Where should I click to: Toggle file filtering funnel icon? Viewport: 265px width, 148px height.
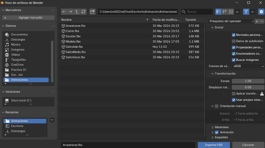click(246, 12)
